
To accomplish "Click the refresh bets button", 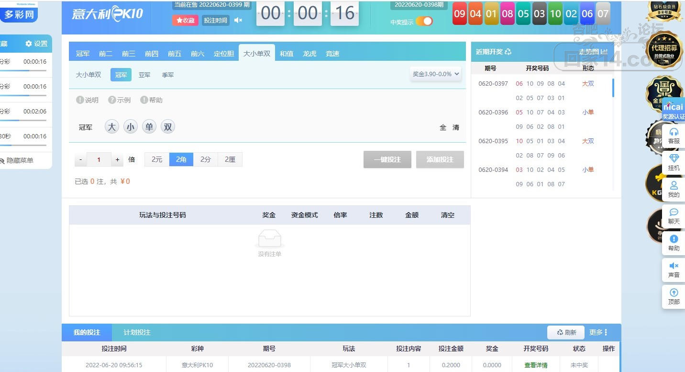I will (x=566, y=332).
